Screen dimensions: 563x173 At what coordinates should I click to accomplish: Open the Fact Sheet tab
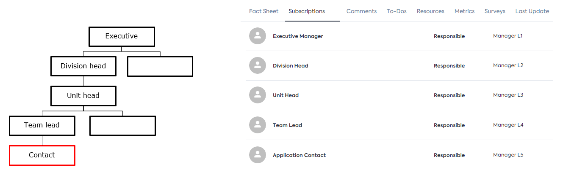[263, 11]
